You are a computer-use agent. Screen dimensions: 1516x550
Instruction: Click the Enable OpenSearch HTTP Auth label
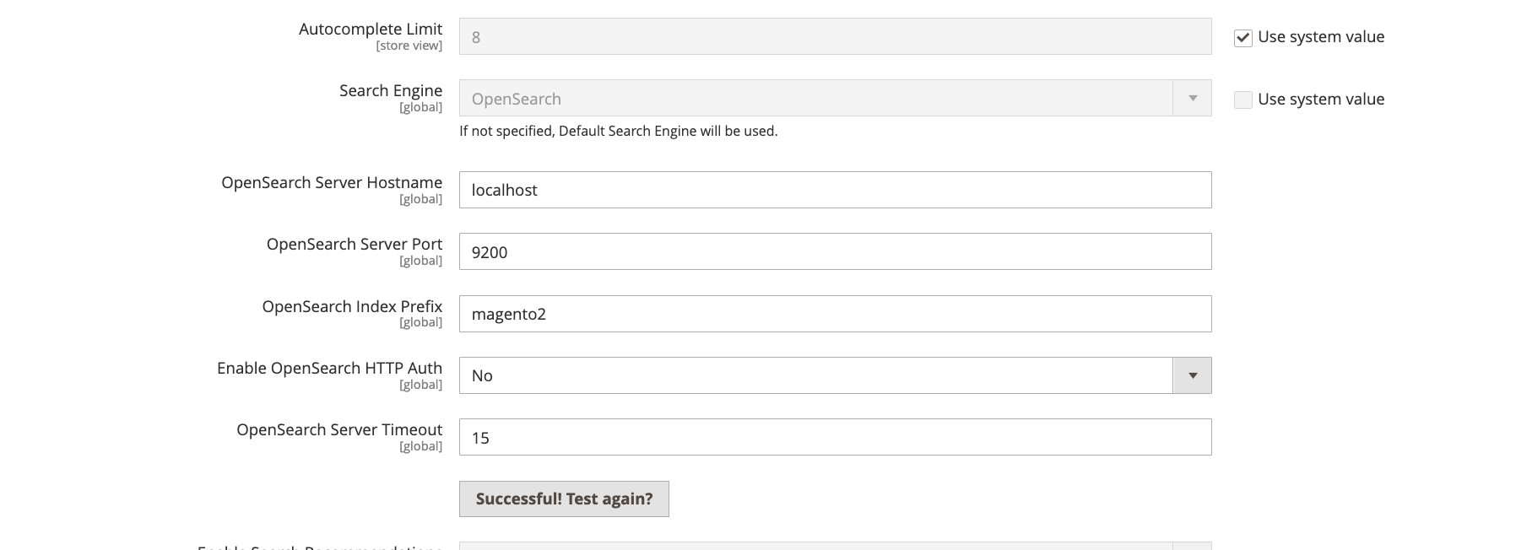(x=329, y=368)
